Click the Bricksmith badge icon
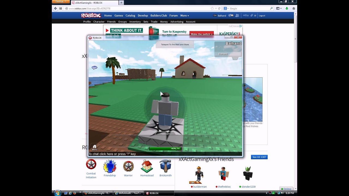This screenshot has width=349, height=196. point(165,166)
